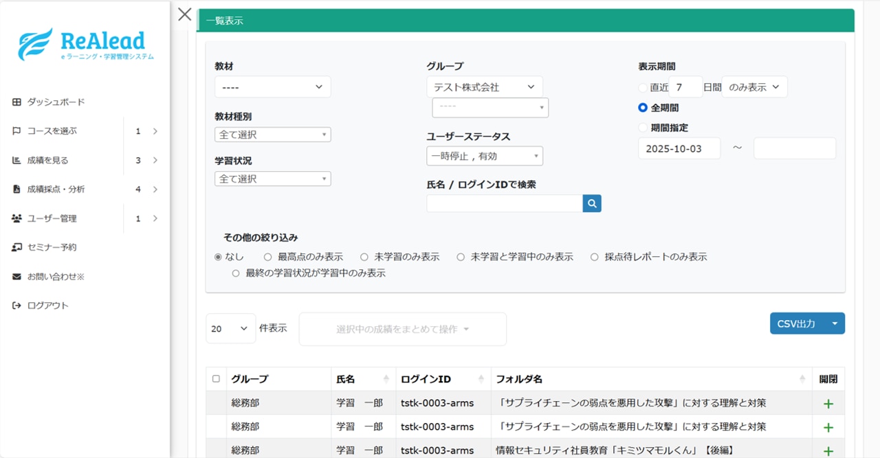Open コースを選ぶ menu item
The width and height of the screenshot is (880, 458).
click(x=52, y=131)
